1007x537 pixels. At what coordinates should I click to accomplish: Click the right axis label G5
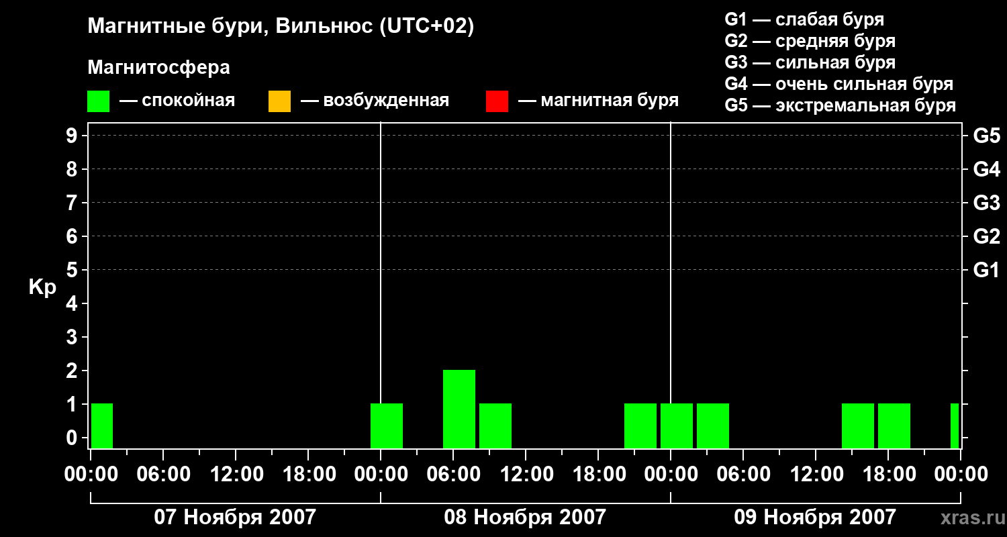tap(986, 136)
